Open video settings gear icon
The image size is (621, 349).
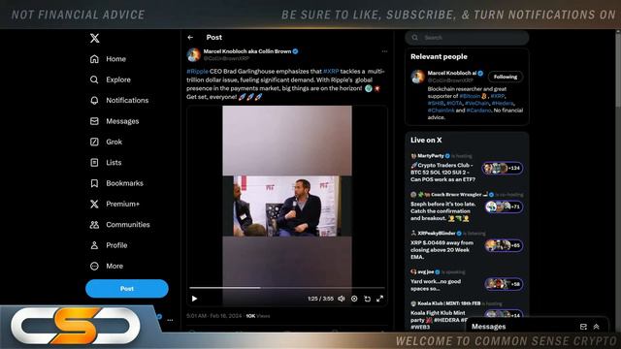pyautogui.click(x=354, y=299)
